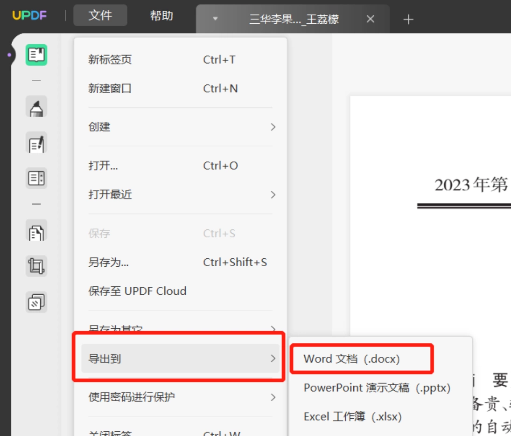This screenshot has width=511, height=436.
Task: Expand the 创建 submenu
Action: [180, 127]
